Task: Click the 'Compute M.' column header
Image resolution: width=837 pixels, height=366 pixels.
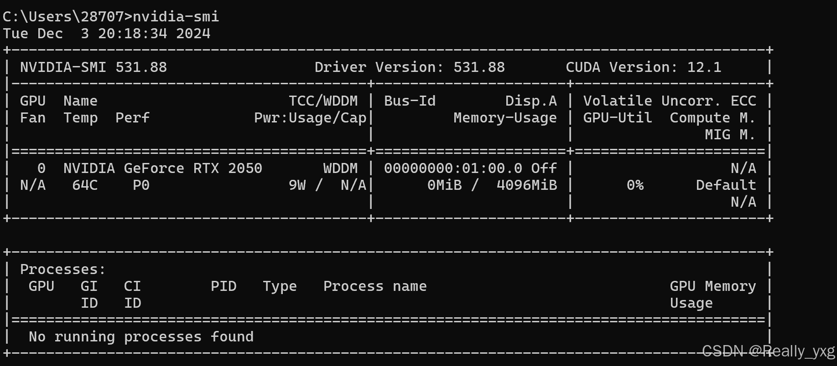Action: 712,118
